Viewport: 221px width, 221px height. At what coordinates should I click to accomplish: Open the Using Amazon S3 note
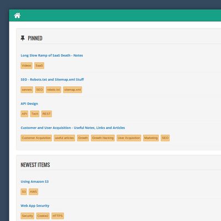click(35, 182)
